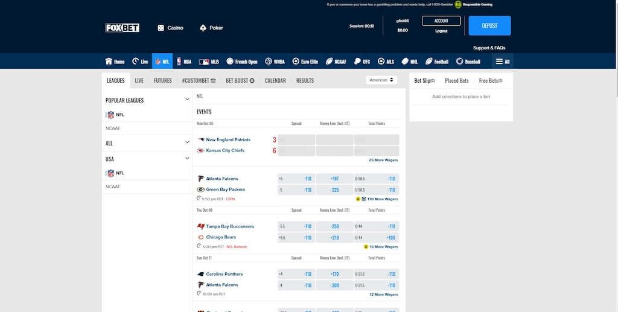
Task: Click NFL shield under USA section
Action: [111, 173]
